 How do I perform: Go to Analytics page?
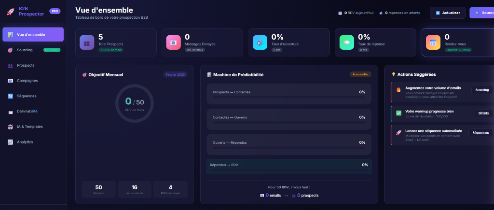(x=33, y=142)
